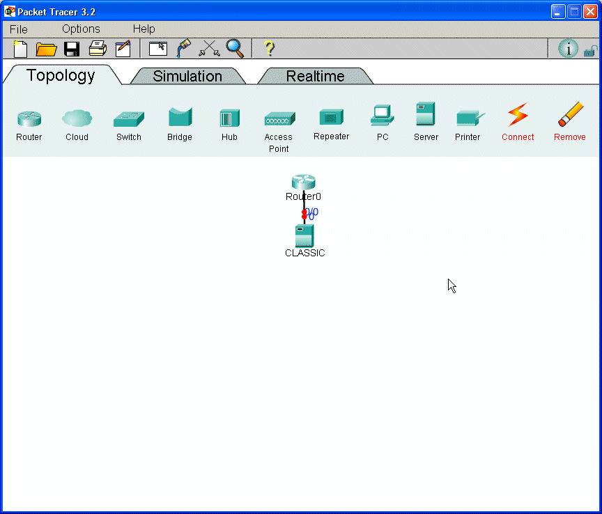This screenshot has width=602, height=514.
Task: Select the PC device icon
Action: point(383,115)
